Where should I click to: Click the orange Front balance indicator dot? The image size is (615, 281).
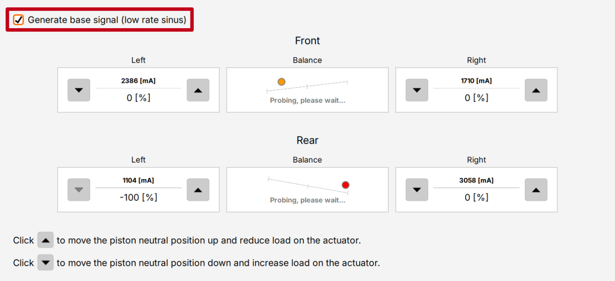pos(281,82)
